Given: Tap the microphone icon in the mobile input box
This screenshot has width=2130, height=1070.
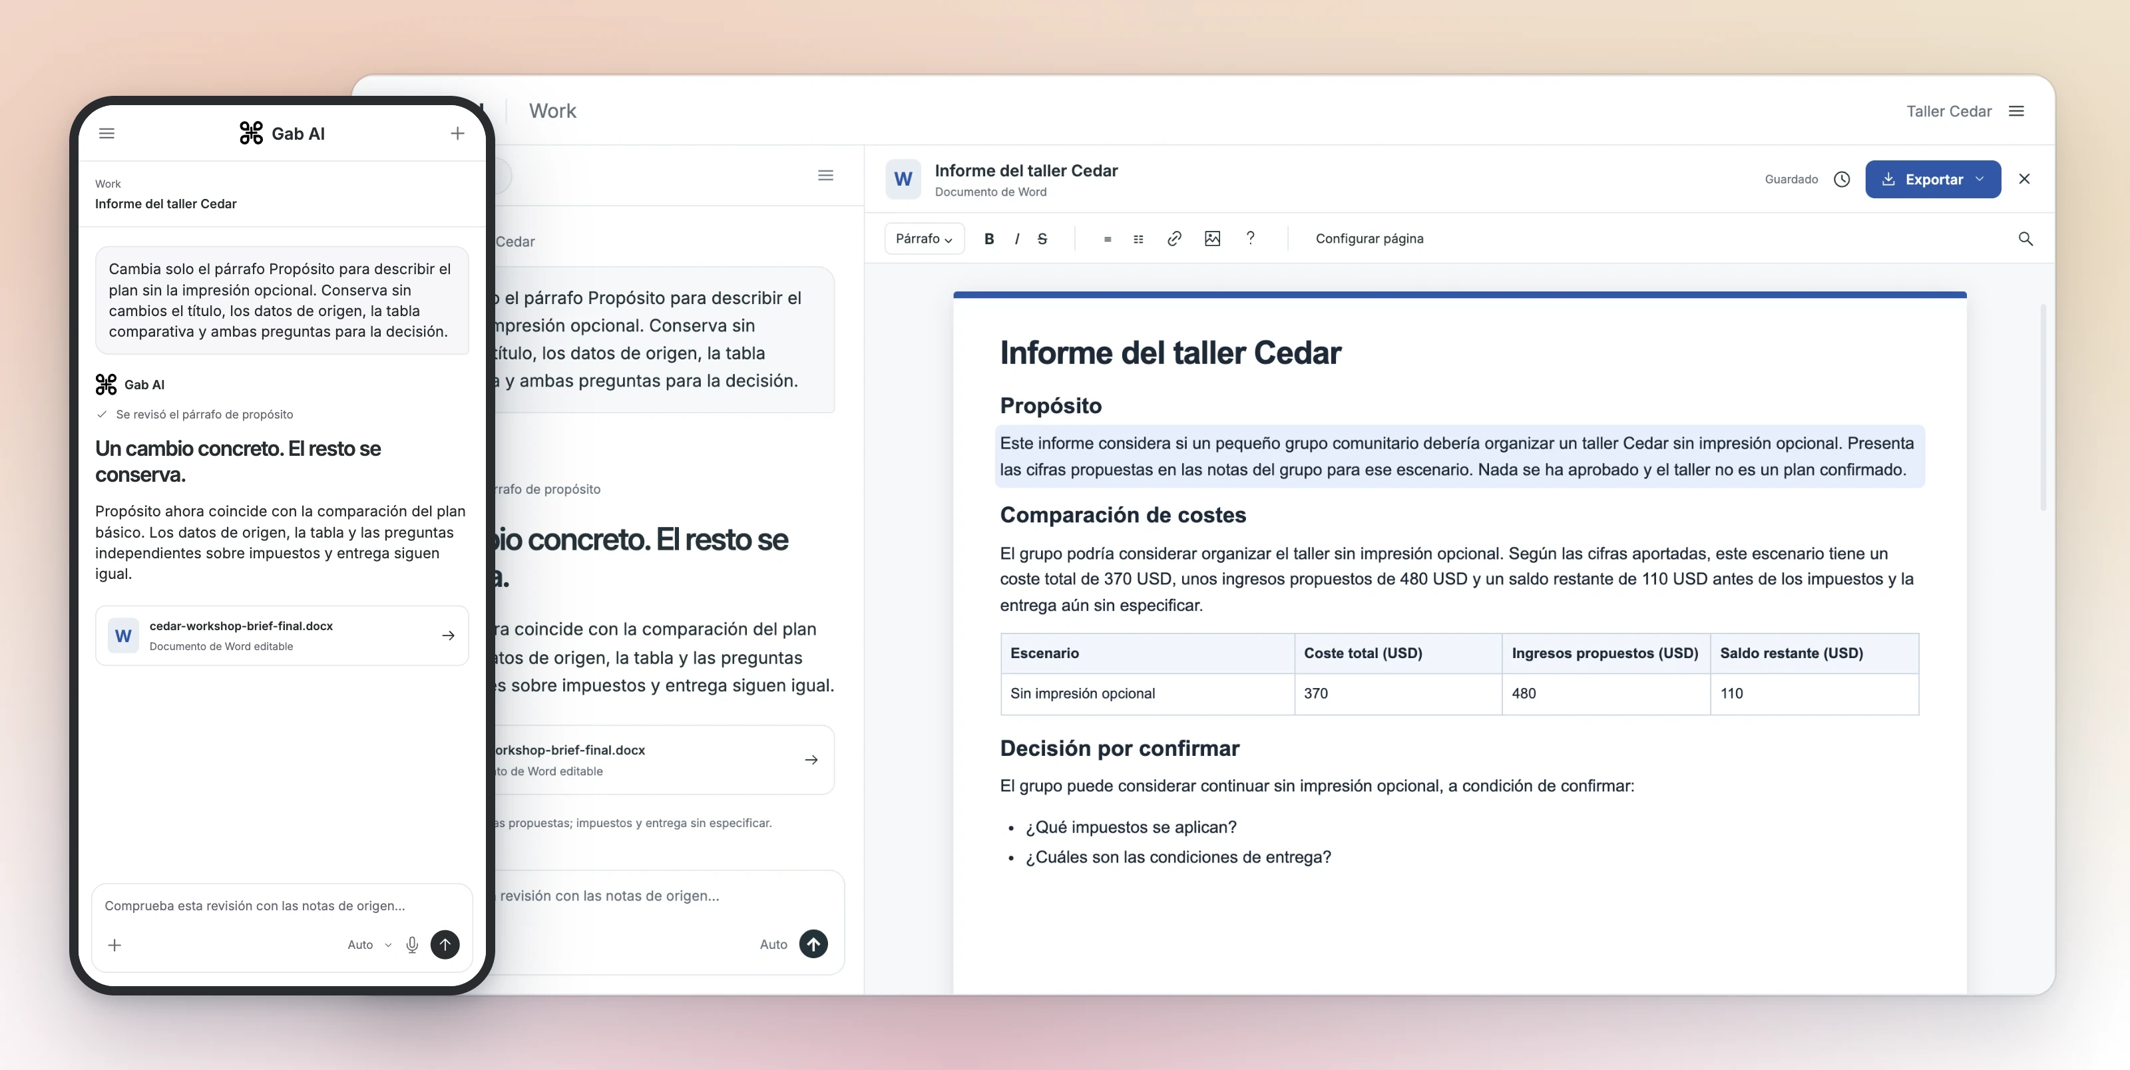Looking at the screenshot, I should point(413,944).
